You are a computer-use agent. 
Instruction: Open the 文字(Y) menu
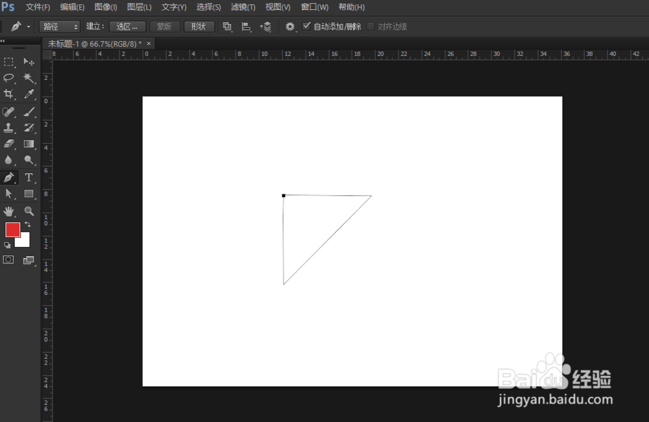pyautogui.click(x=174, y=7)
